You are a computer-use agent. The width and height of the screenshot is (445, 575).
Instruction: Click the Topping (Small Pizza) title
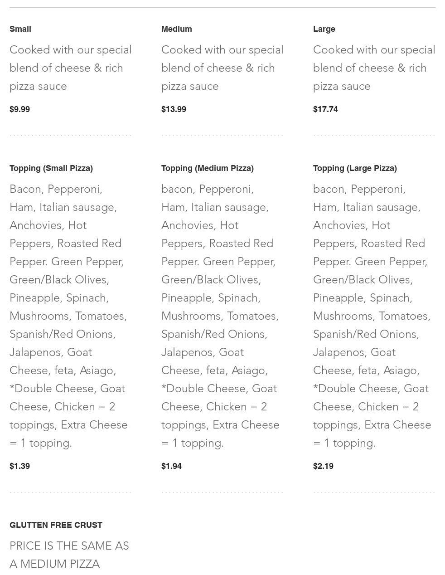[51, 168]
